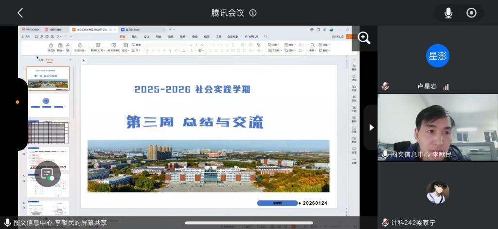Image resolution: width=498 pixels, height=229 pixels.
Task: Switch to the 插入 ribbon tab
Action: (135, 36)
